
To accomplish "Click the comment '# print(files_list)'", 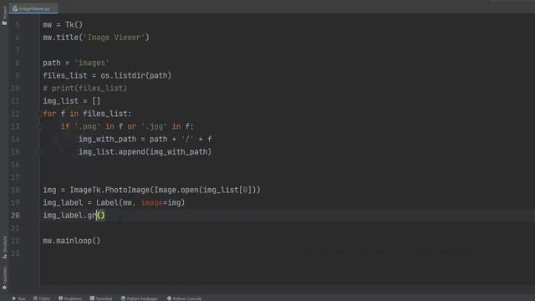I will 85,88.
